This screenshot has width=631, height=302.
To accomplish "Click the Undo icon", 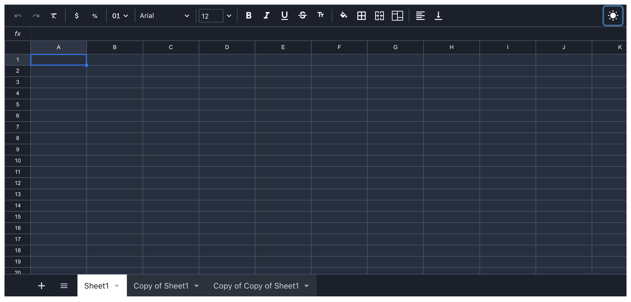I will point(18,16).
